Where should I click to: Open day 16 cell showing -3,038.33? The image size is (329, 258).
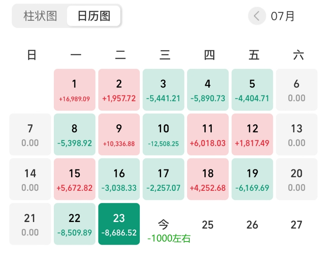click(x=119, y=179)
